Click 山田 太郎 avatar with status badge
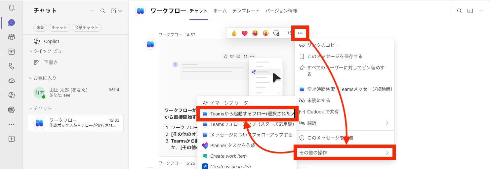This screenshot has width=490, height=169. coord(39,93)
